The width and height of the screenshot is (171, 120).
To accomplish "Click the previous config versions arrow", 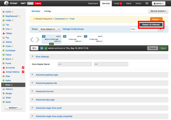I will coord(32,40).
